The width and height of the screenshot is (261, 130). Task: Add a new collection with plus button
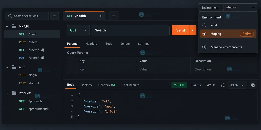(55, 16)
